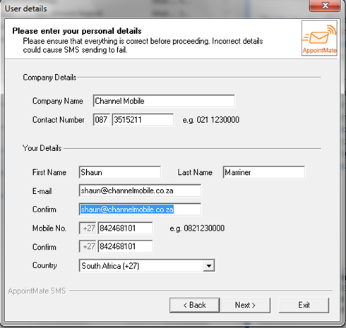Click the highlighted Confirm e-mail field
The height and width of the screenshot is (328, 346).
140,209
